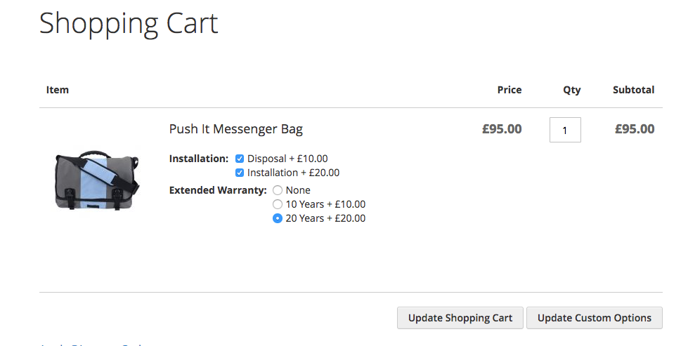
Task: Select the None warranty radio button
Action: 278,190
